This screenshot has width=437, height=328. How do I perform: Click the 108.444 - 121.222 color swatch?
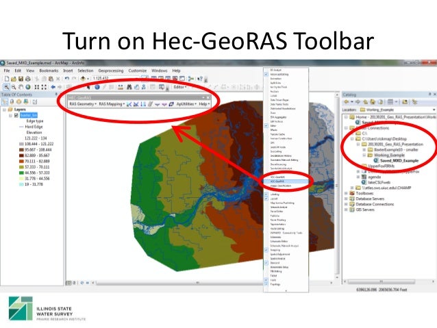[x=21, y=144]
